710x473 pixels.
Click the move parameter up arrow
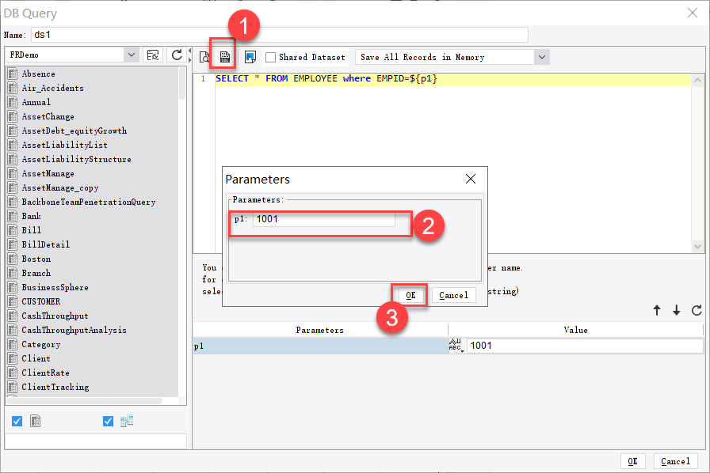(x=657, y=309)
